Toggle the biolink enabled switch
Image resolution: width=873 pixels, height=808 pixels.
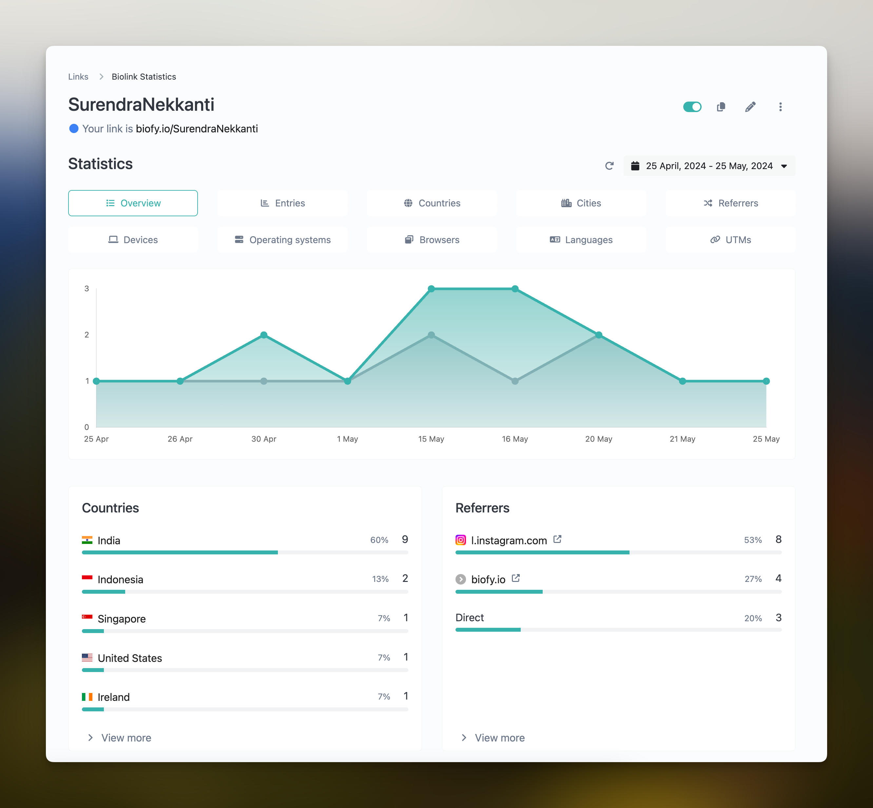pos(692,107)
